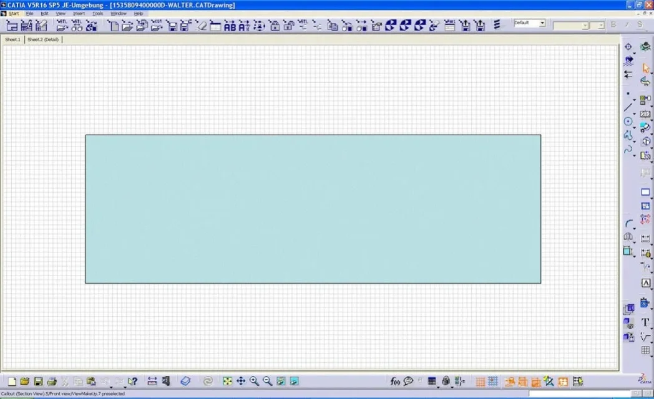Open the Tools menu

coord(97,13)
